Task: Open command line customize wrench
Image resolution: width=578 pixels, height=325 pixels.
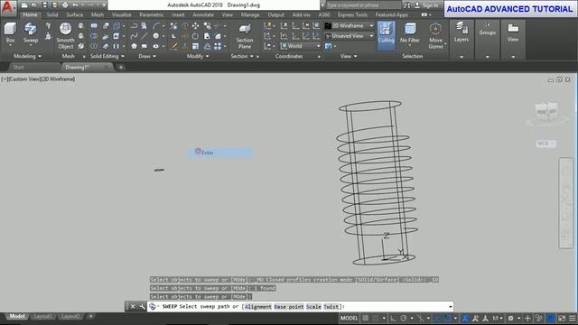Action: [x=143, y=307]
